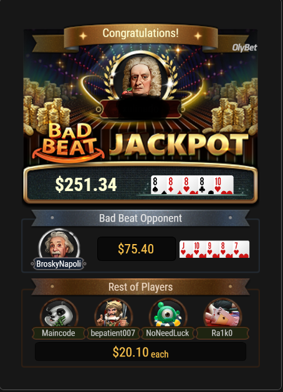Click the Rest of Players header banner

pos(140,287)
